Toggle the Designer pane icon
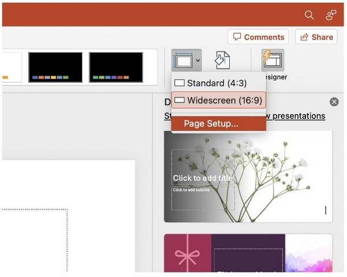 point(273,60)
